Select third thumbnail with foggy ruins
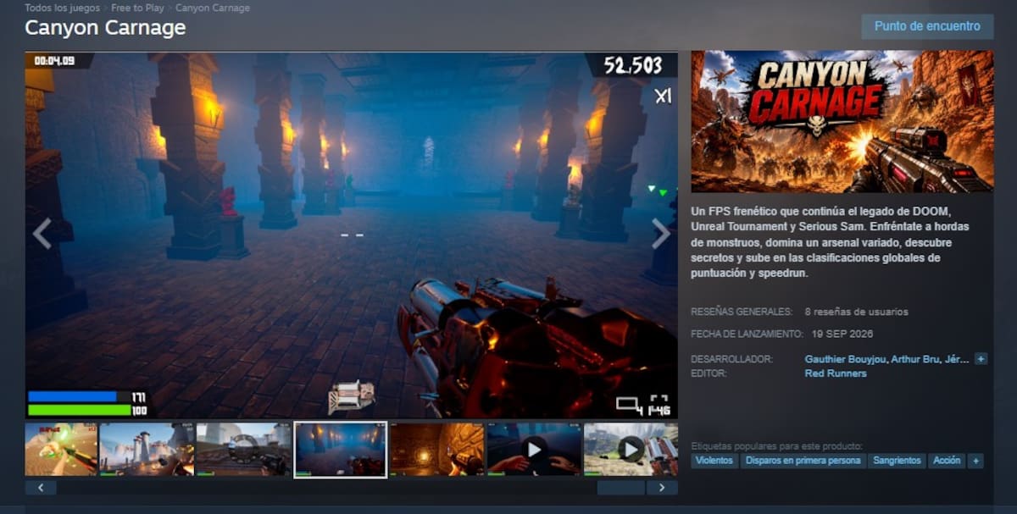1017x514 pixels. click(x=243, y=449)
